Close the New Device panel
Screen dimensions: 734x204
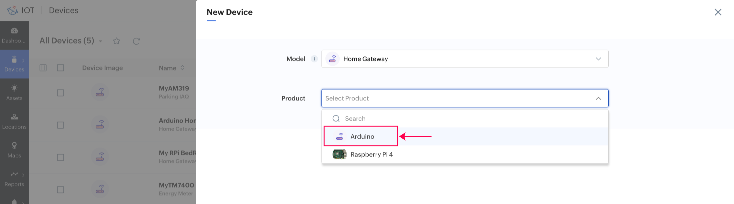pos(718,12)
